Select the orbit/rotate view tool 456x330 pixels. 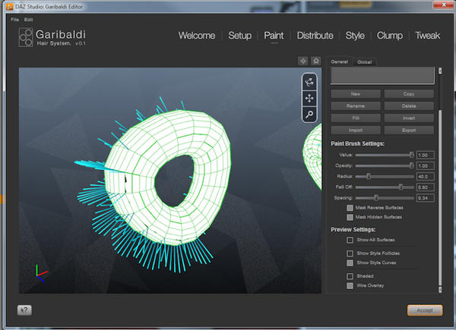(309, 82)
